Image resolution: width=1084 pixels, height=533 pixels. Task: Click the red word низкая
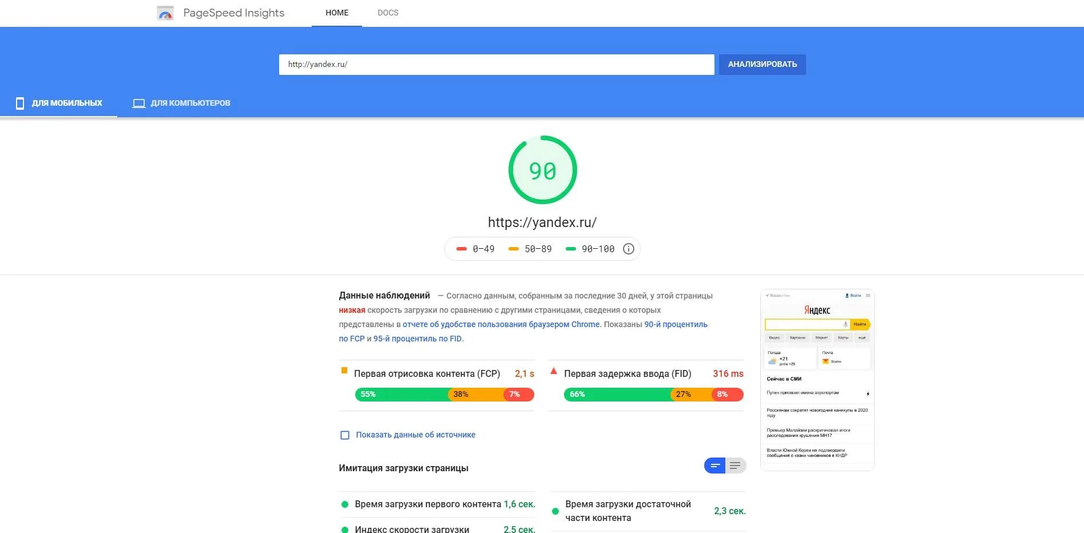[x=352, y=310]
